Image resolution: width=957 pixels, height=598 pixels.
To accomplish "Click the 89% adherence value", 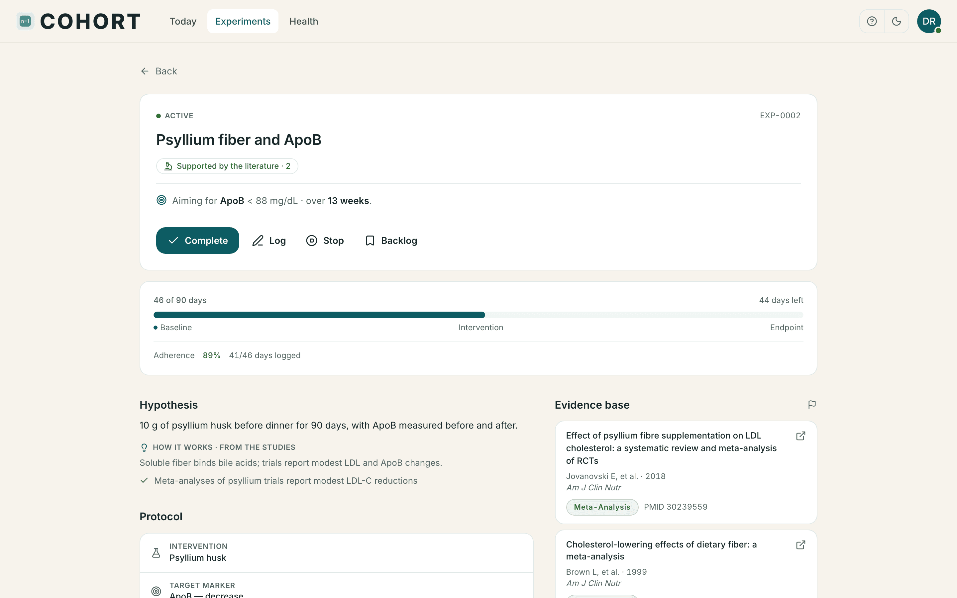I will point(212,355).
